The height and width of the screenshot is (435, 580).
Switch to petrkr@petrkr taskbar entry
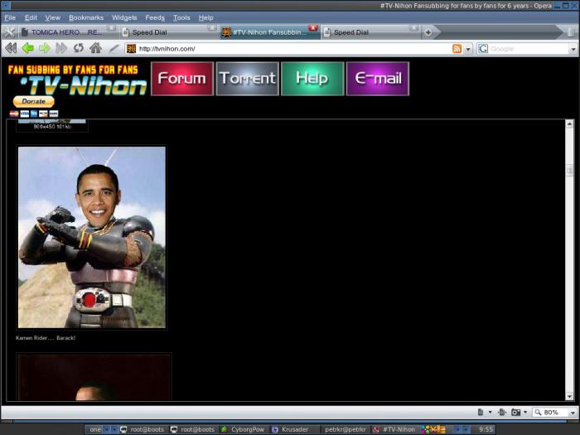click(344, 429)
